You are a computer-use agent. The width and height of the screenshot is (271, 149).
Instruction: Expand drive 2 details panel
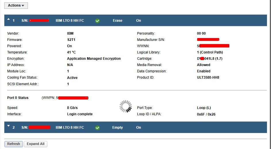[8, 126]
